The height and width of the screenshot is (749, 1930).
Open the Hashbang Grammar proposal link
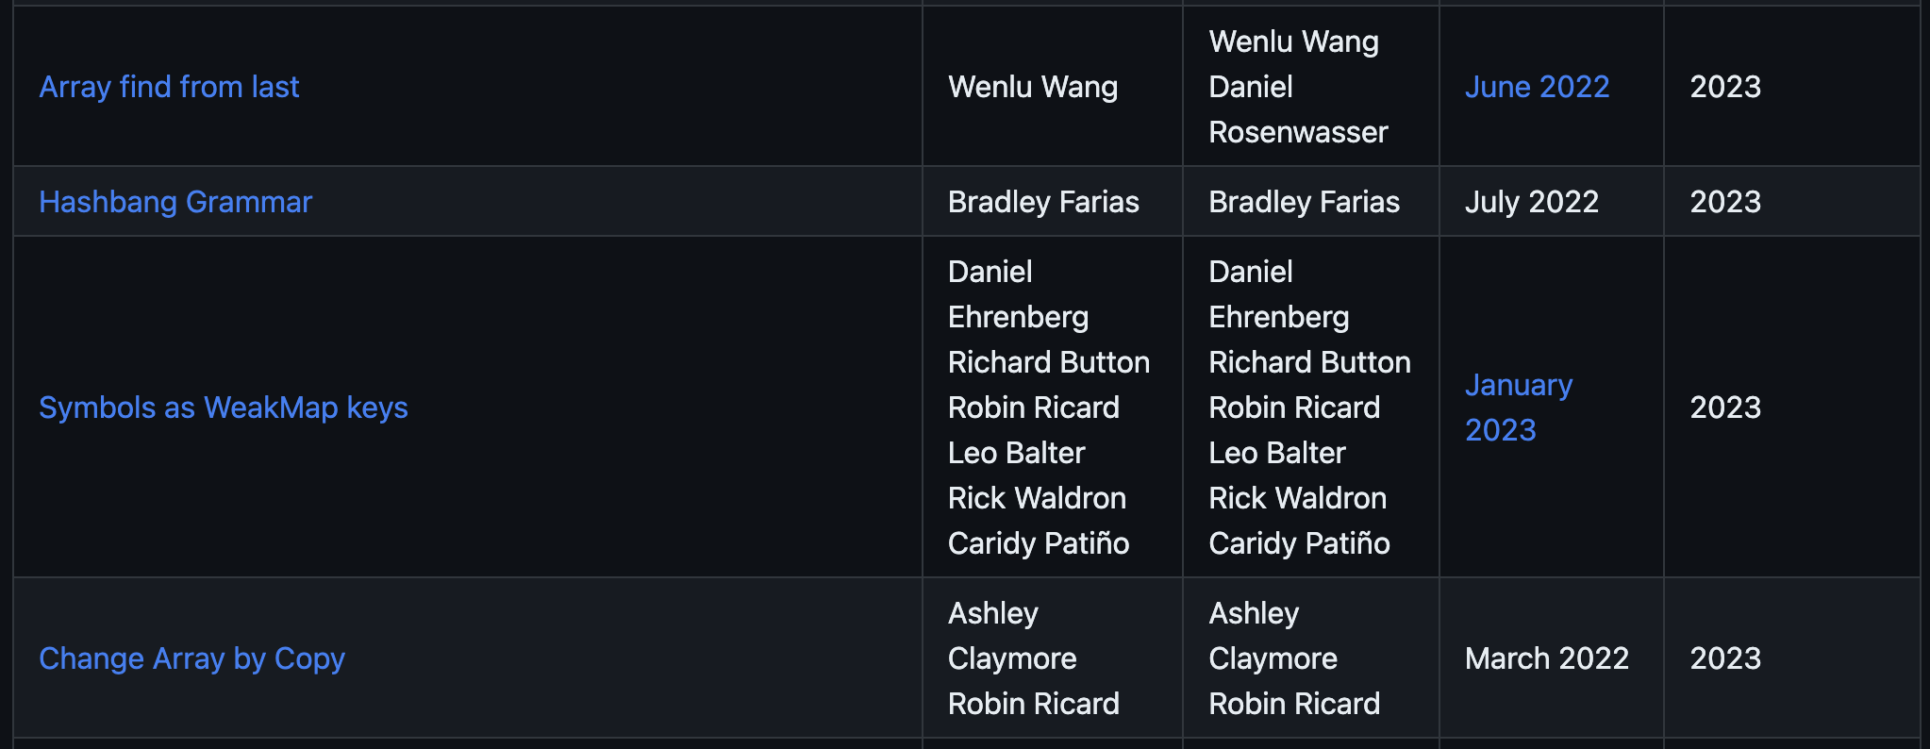click(x=175, y=202)
